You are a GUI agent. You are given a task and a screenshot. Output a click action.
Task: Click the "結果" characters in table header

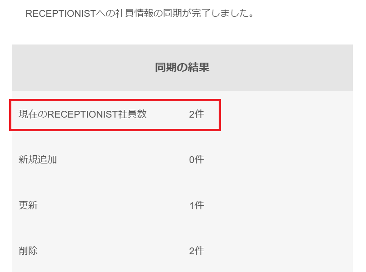click(200, 68)
